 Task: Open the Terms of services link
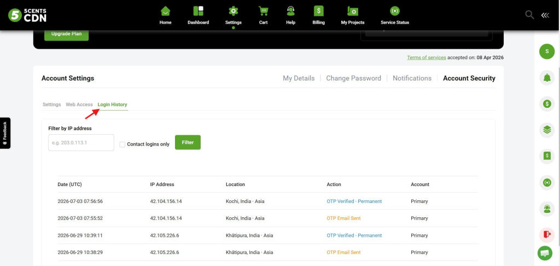[x=427, y=57]
